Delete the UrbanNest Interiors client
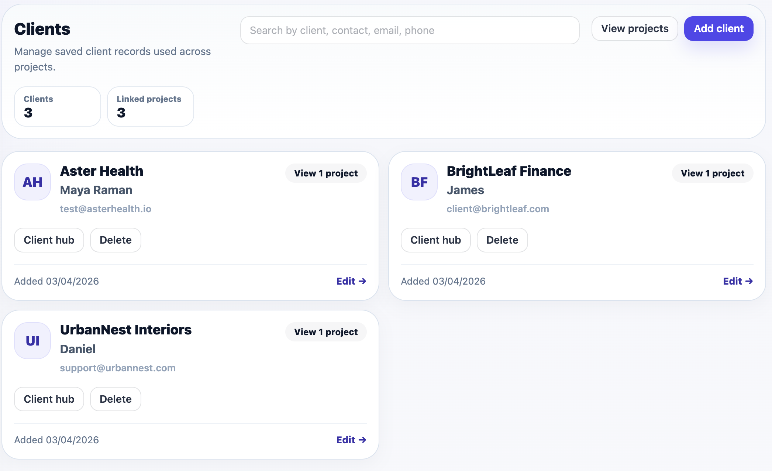 pos(116,399)
